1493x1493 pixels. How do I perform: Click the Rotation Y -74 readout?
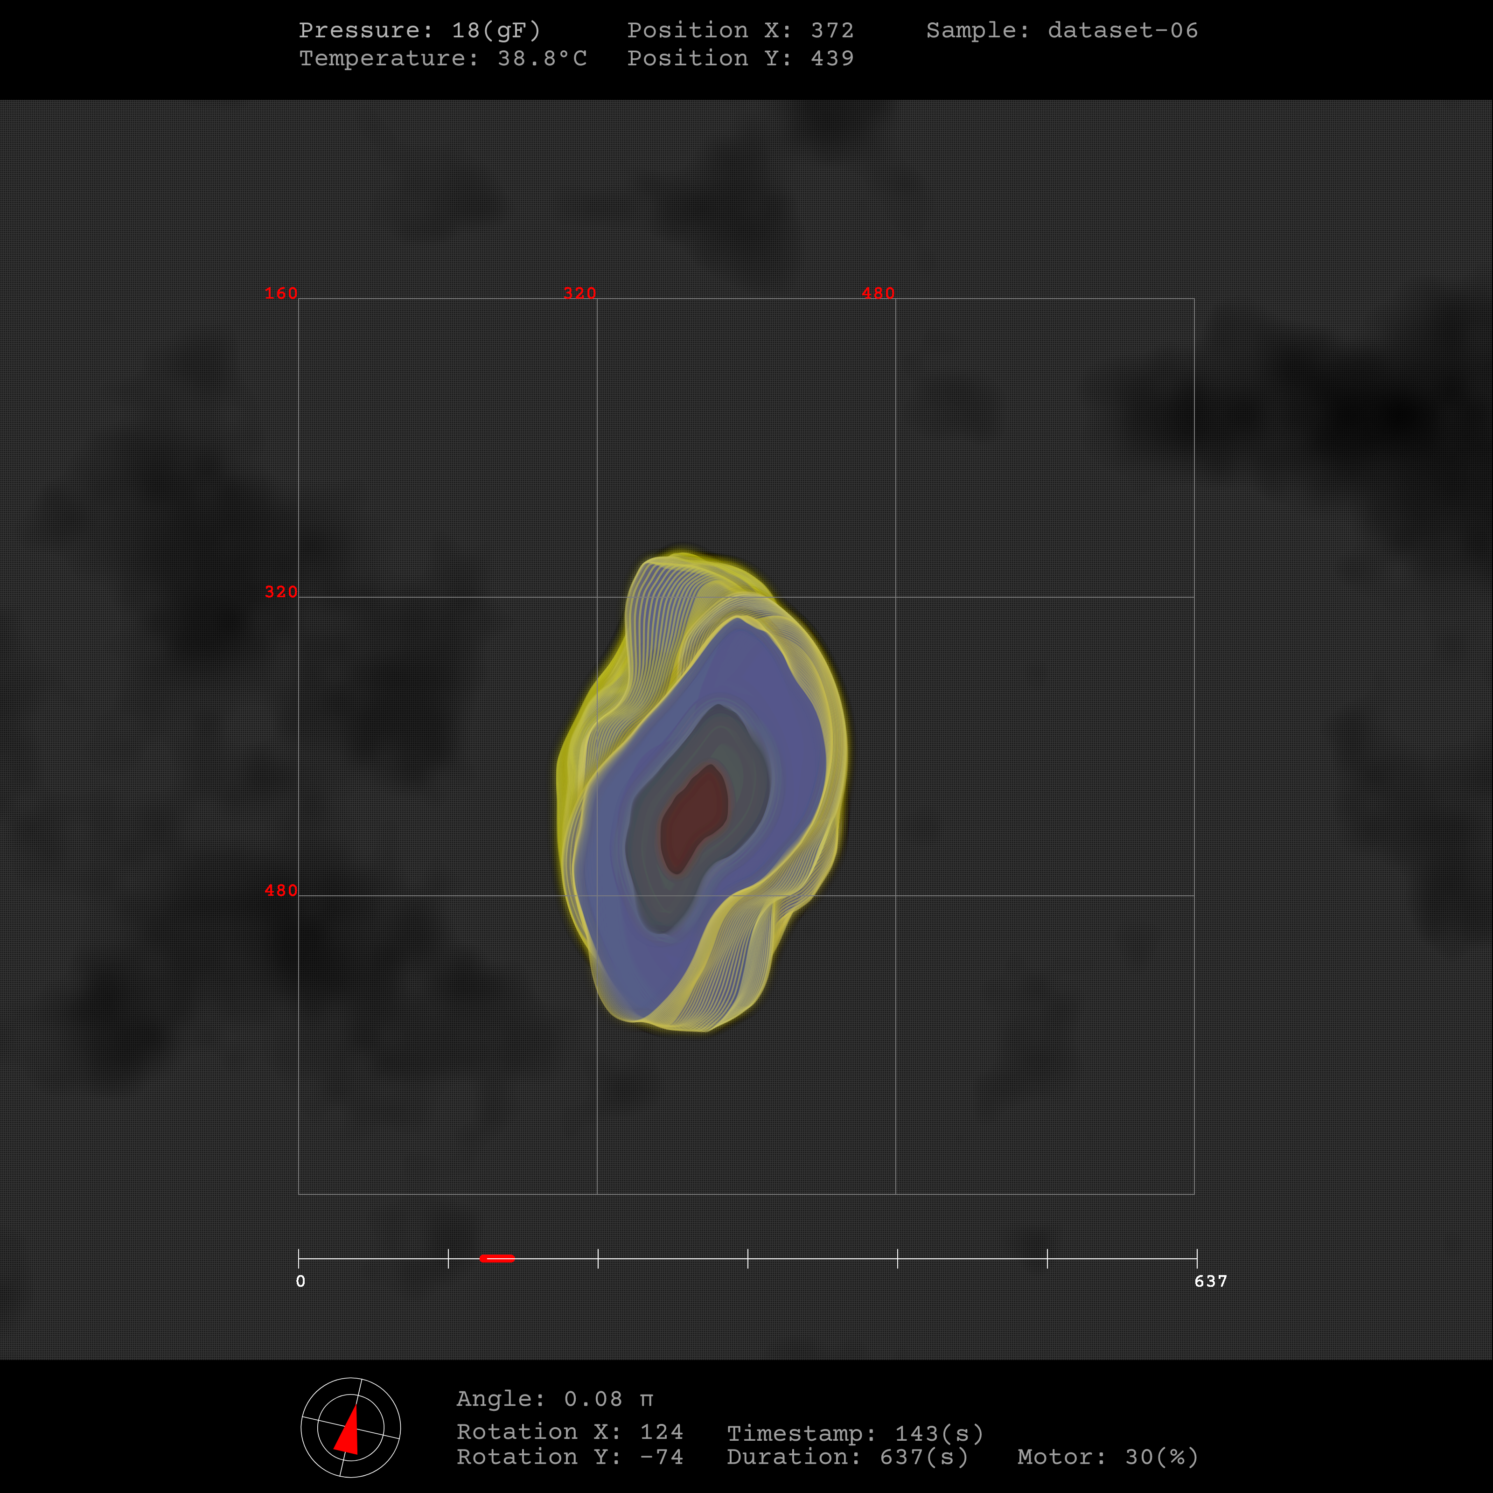click(x=570, y=1457)
